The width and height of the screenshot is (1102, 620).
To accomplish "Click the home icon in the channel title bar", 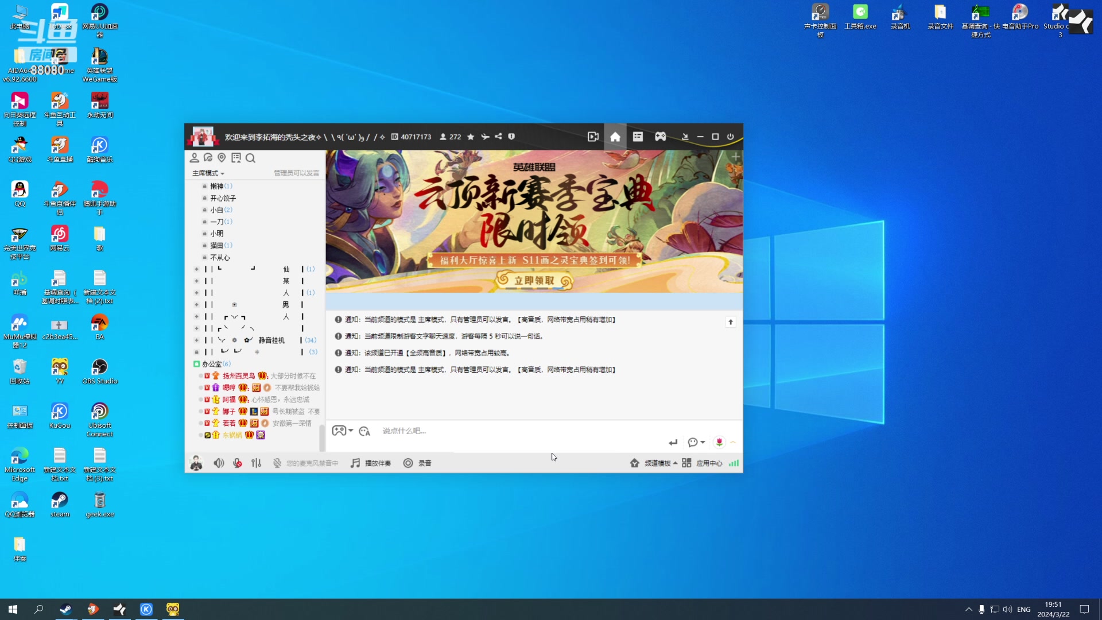I will click(615, 137).
